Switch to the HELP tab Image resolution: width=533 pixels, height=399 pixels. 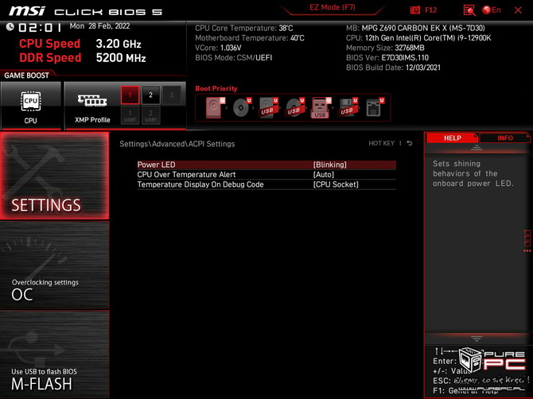tap(452, 138)
